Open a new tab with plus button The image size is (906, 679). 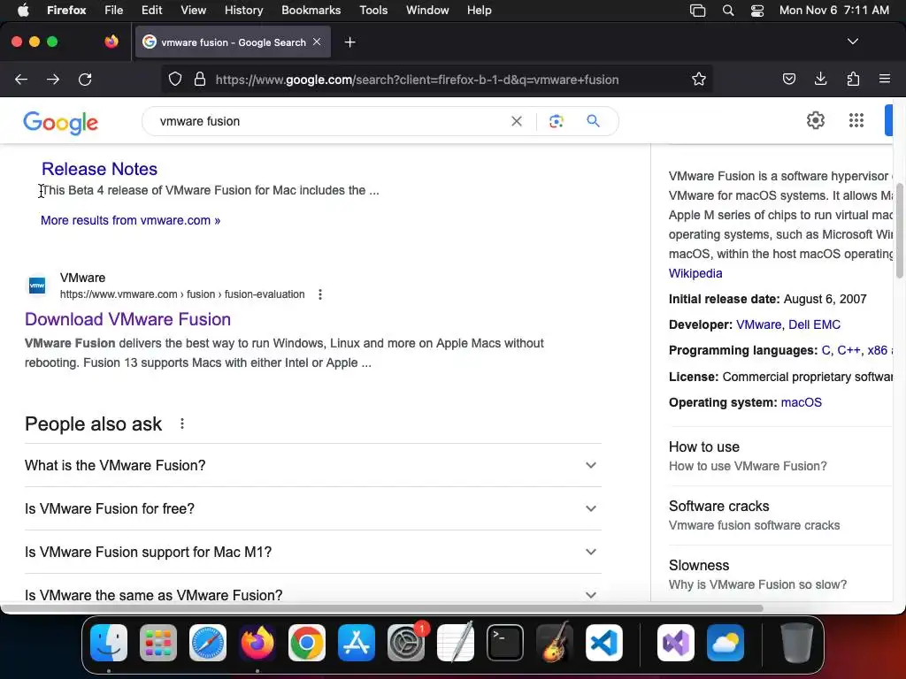click(349, 42)
